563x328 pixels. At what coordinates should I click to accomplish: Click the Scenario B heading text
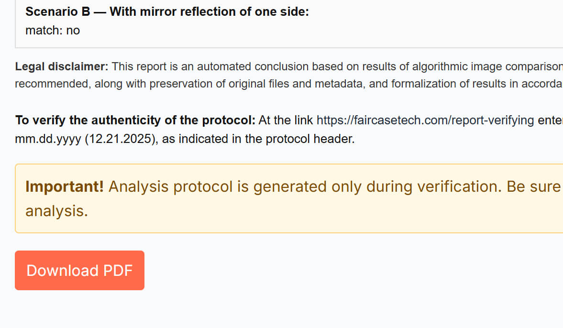(167, 12)
